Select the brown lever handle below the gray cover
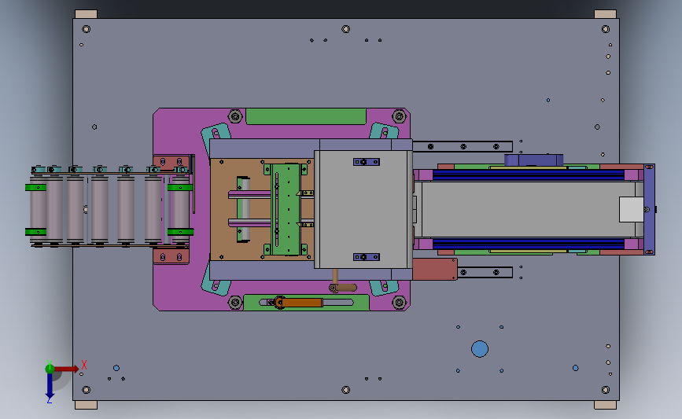 (343, 287)
